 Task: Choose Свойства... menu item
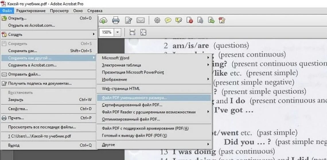click(49, 109)
